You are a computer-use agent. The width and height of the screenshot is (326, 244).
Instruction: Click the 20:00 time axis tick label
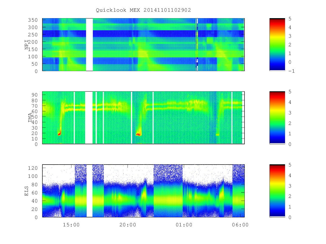point(128,225)
